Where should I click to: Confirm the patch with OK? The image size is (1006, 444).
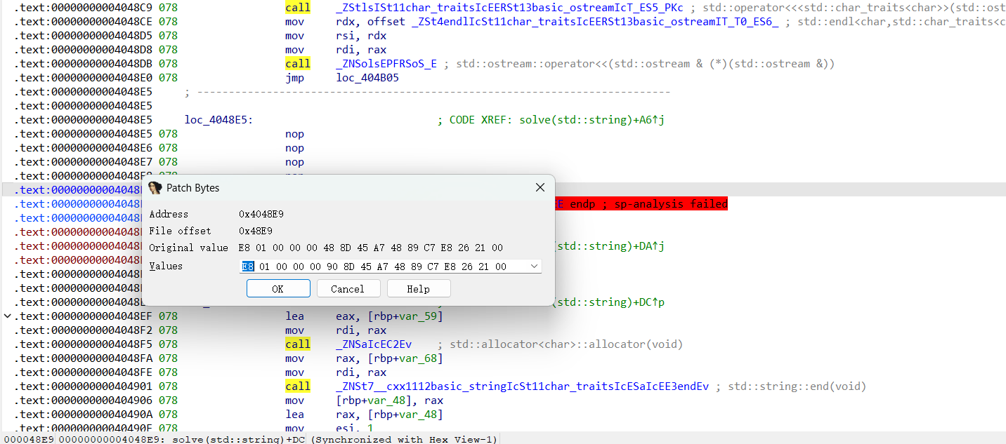click(x=277, y=289)
